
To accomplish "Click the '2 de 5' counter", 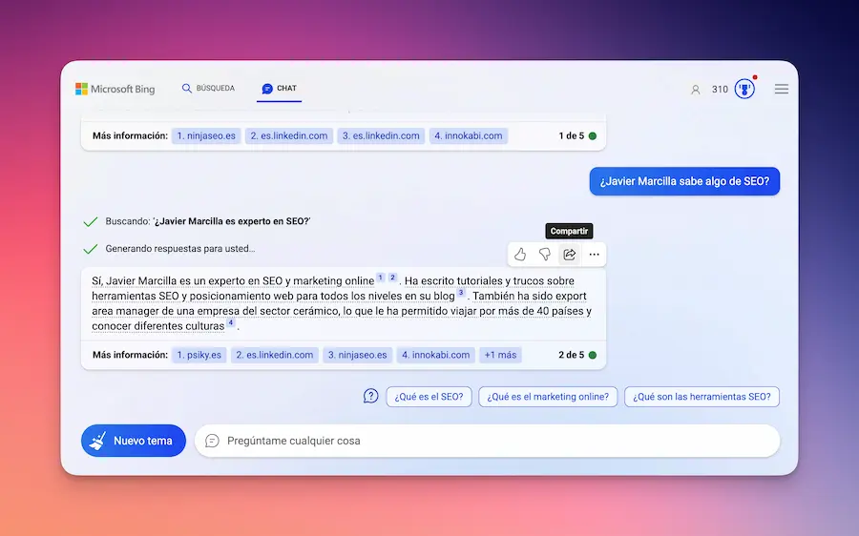I will (572, 355).
